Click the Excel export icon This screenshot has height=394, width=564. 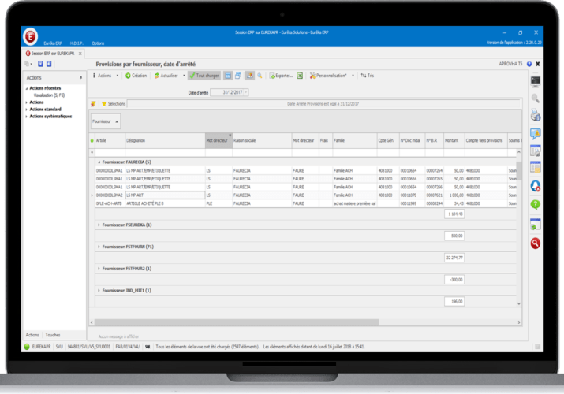click(301, 76)
